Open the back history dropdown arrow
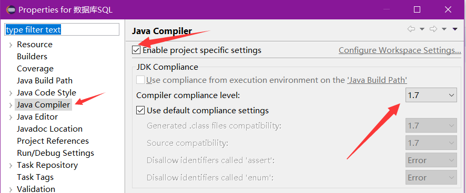Screen dimensions: 466x193 tap(422, 29)
